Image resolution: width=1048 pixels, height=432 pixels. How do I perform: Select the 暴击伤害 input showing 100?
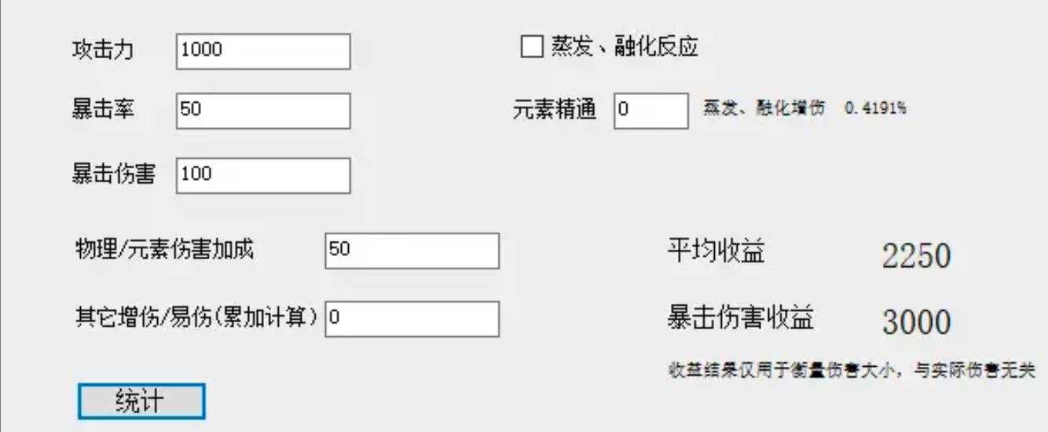[263, 175]
